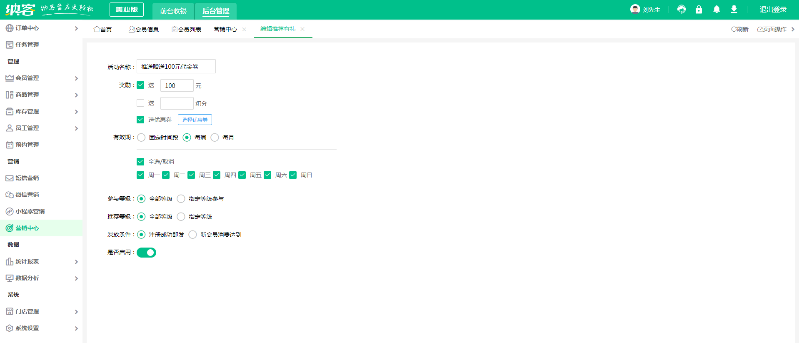Image resolution: width=799 pixels, height=343 pixels.
Task: Click the download icon in header
Action: (734, 9)
